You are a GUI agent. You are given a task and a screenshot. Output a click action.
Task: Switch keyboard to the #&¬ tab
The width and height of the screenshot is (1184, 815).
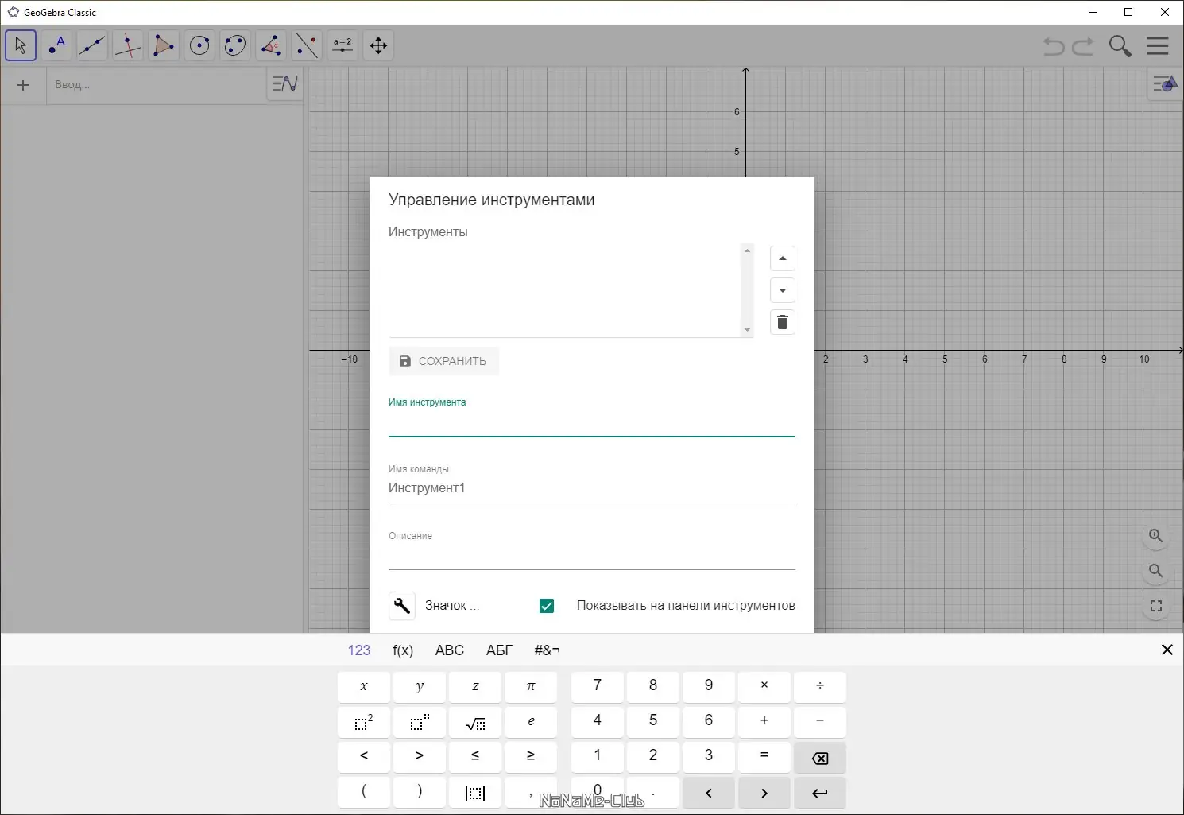[547, 650]
